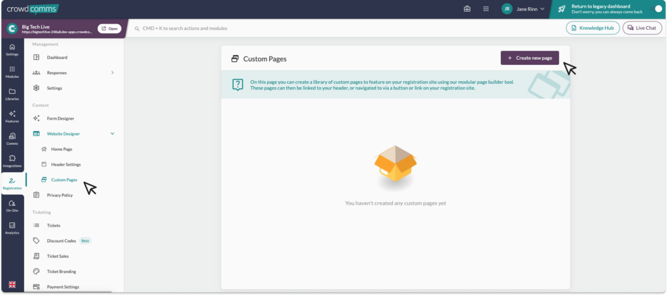The width and height of the screenshot is (667, 295).
Task: Open Form Designer menu item
Action: click(61, 118)
